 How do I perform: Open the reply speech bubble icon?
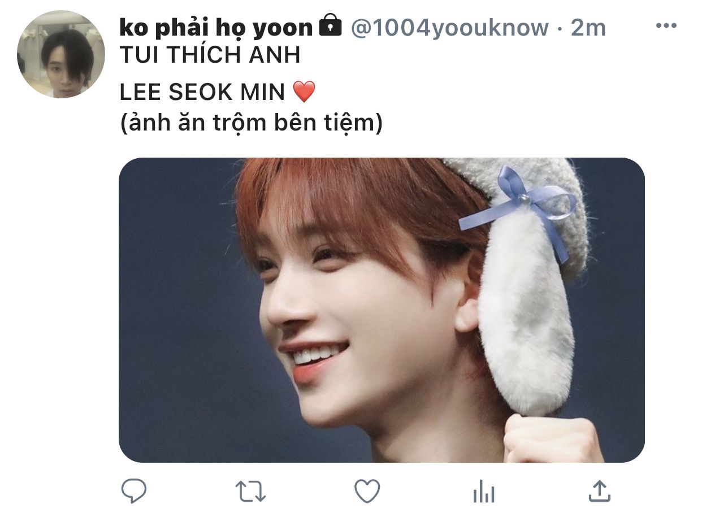(134, 491)
